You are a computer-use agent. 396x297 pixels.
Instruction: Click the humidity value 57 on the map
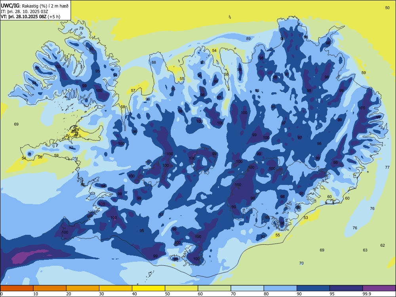pyautogui.click(x=133, y=90)
